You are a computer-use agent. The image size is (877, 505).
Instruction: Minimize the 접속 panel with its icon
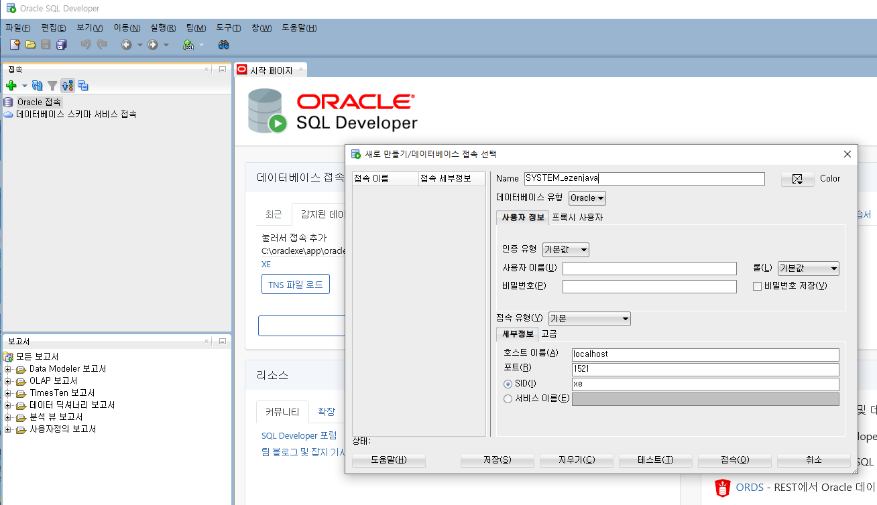[222, 69]
